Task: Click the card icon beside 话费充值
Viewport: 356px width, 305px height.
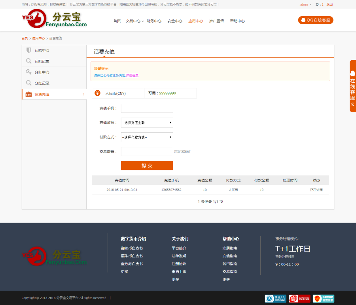Action: tap(28, 94)
